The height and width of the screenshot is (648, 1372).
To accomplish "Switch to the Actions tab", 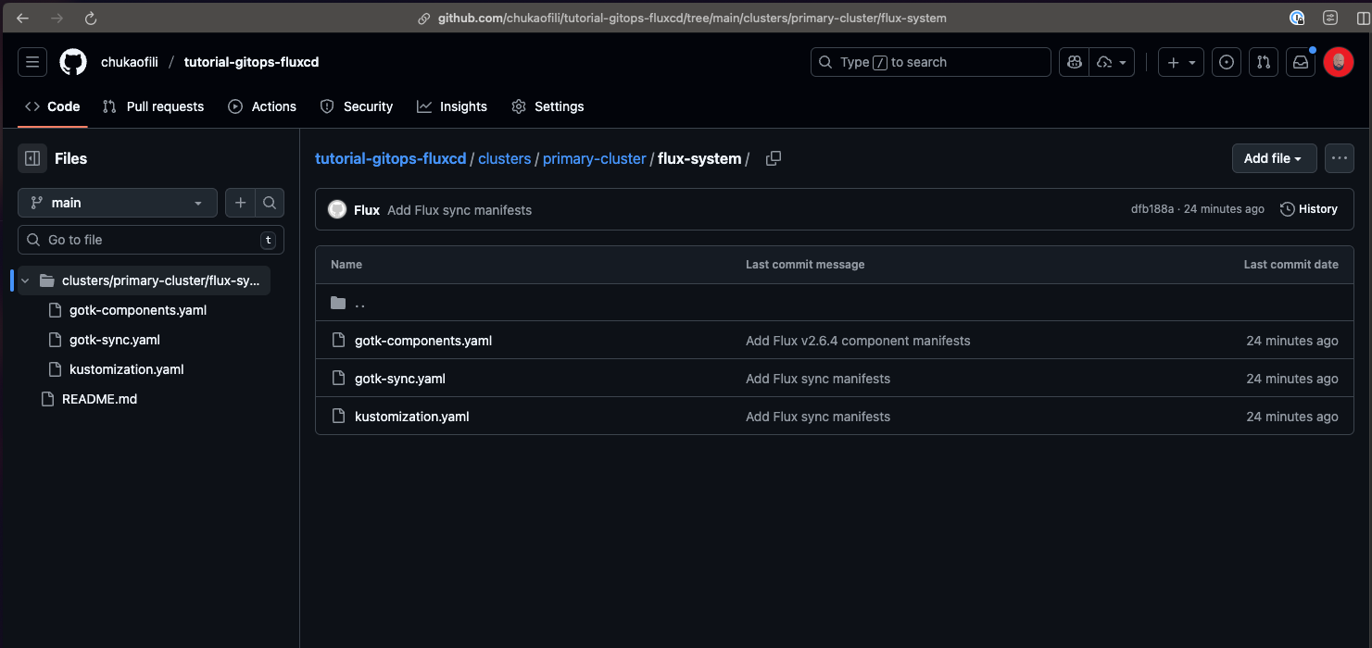I will coord(262,106).
